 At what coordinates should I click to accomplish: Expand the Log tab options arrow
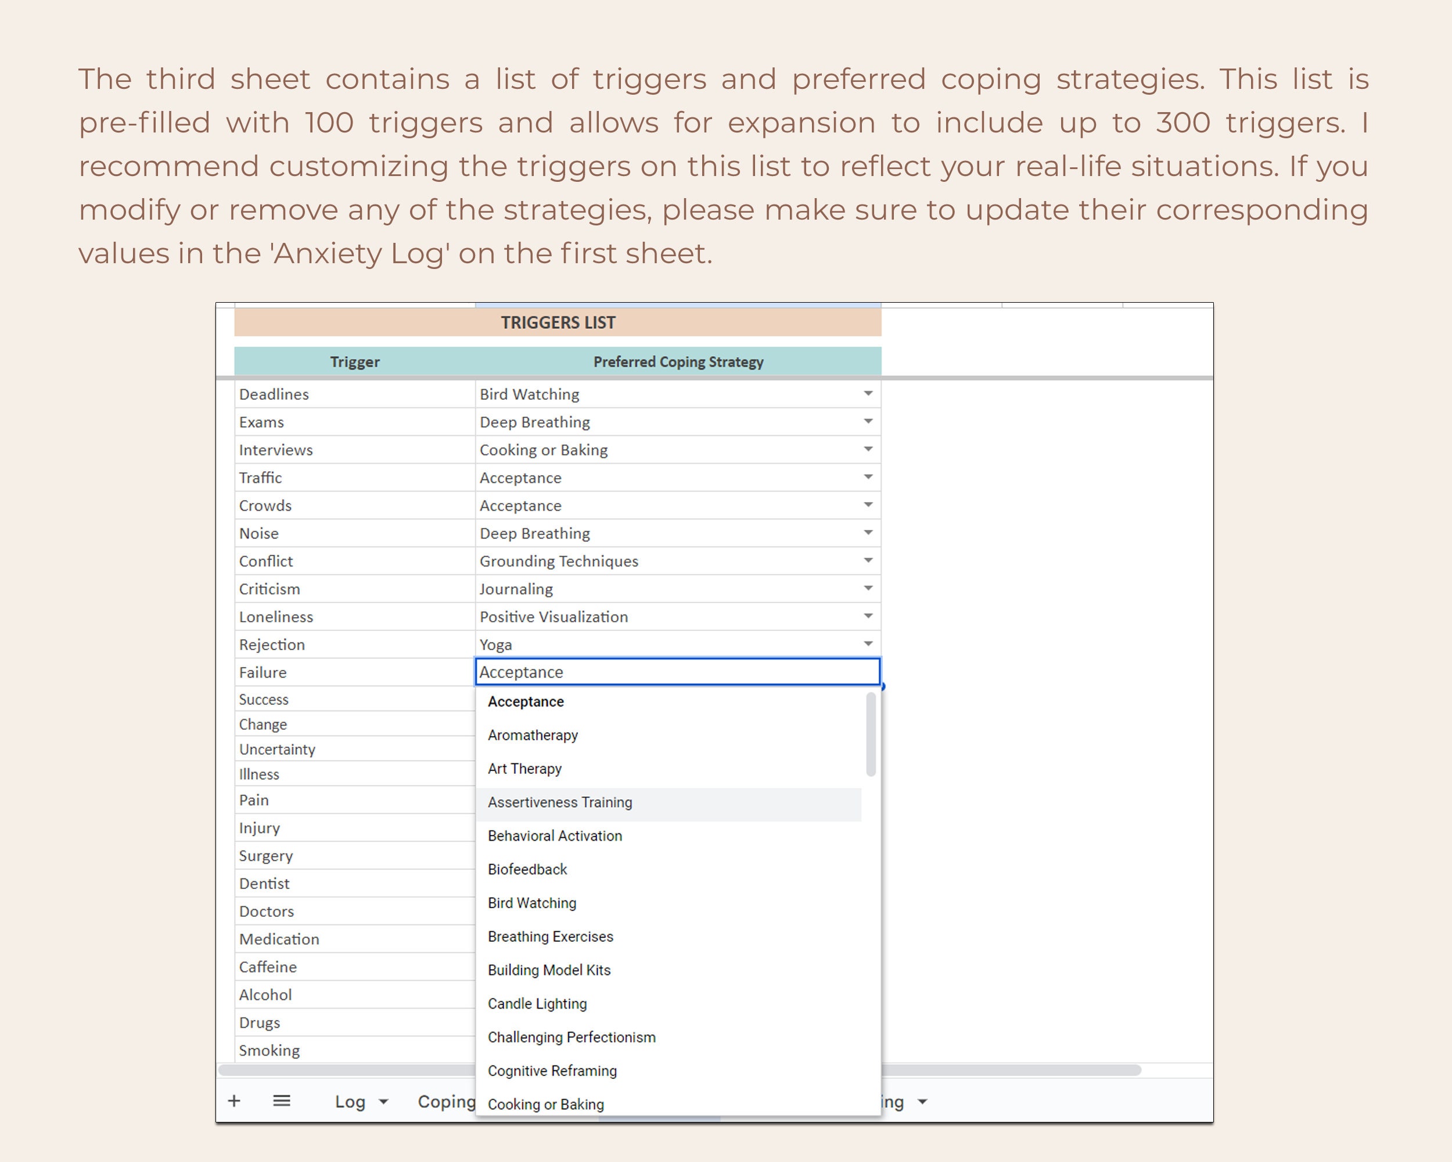(383, 1100)
